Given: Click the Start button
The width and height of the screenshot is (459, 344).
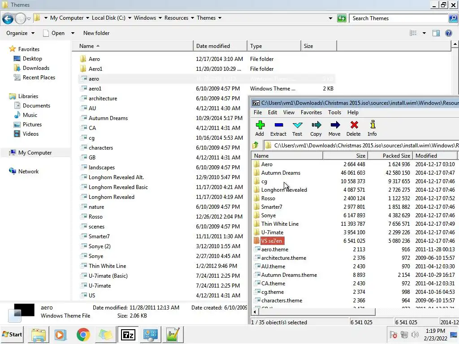Looking at the screenshot, I should point(12,334).
